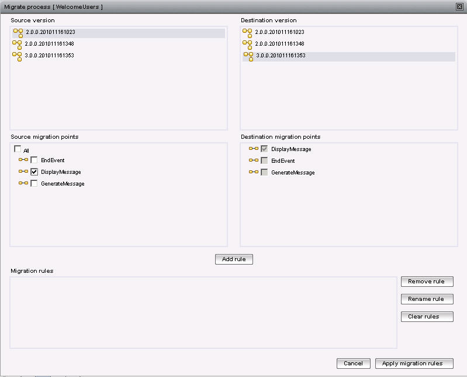The image size is (467, 377).
Task: Select destination version 2.0.0.201011161348
Action: pos(349,44)
